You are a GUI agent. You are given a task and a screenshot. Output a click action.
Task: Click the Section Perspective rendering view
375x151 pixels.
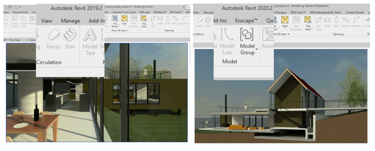coord(281,96)
